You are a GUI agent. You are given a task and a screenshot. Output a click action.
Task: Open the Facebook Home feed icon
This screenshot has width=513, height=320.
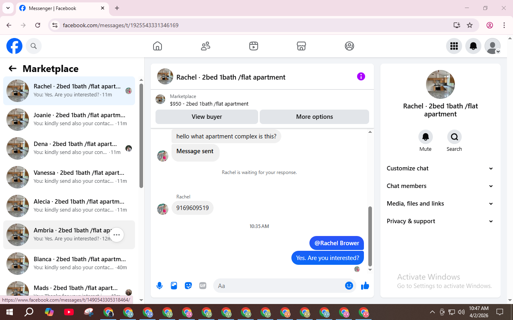tap(158, 46)
